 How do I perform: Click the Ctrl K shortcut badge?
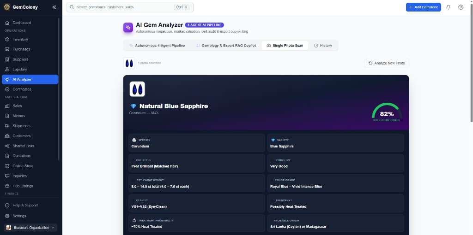[x=182, y=7]
